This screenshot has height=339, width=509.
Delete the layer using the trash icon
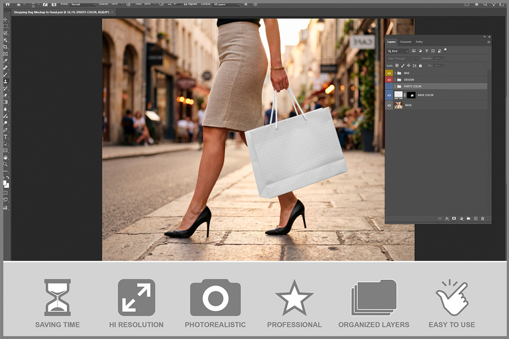[x=483, y=218]
